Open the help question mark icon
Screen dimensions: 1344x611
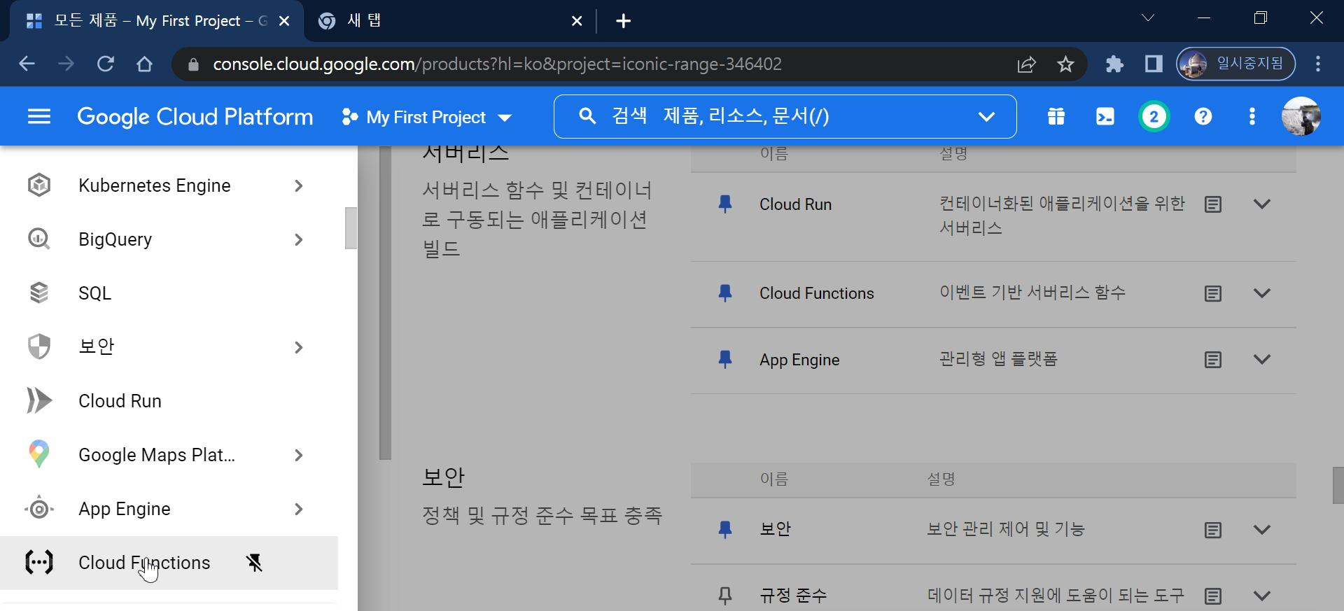click(x=1203, y=116)
